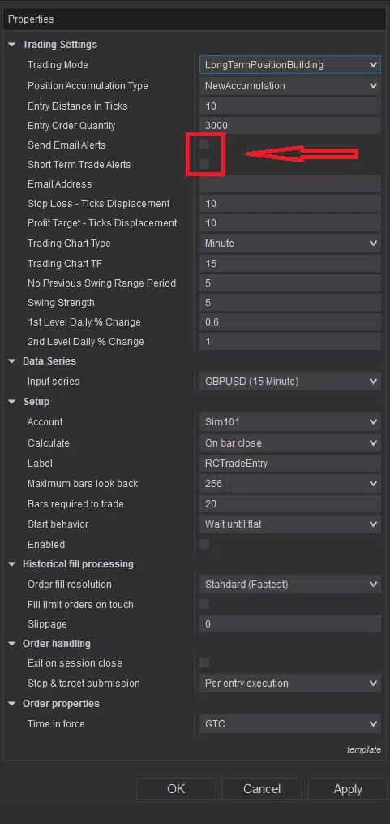Collapse the Order properties section
Viewport: 390px width, 824px height.
click(11, 704)
